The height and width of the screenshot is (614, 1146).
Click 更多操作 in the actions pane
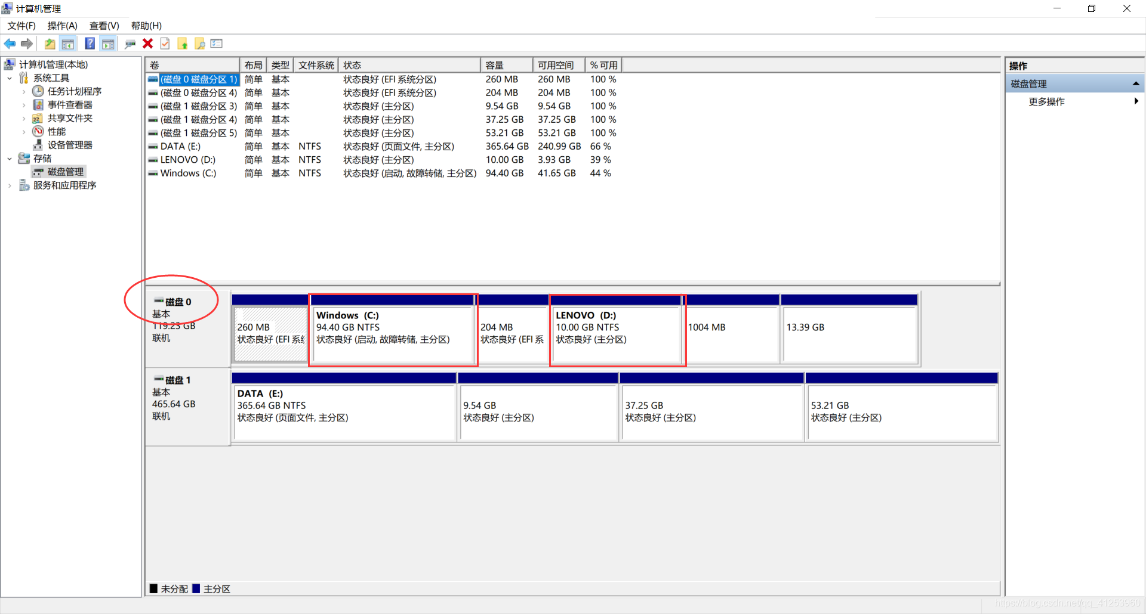click(x=1046, y=101)
